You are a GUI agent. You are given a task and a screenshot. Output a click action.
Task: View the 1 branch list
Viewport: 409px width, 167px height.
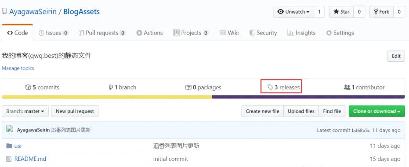click(122, 87)
